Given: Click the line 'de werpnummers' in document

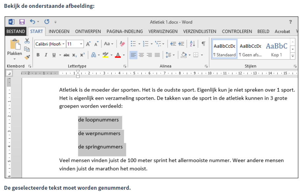Looking at the screenshot, I should point(99,133).
